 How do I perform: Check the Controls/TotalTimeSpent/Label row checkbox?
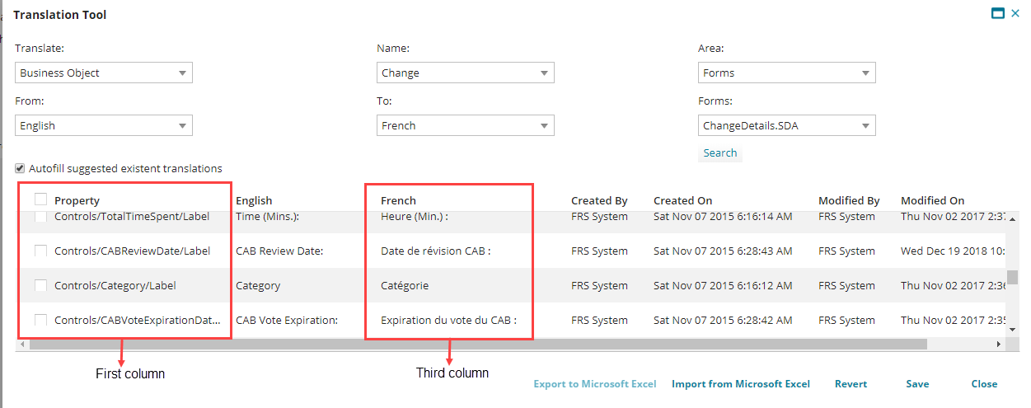pyautogui.click(x=41, y=217)
